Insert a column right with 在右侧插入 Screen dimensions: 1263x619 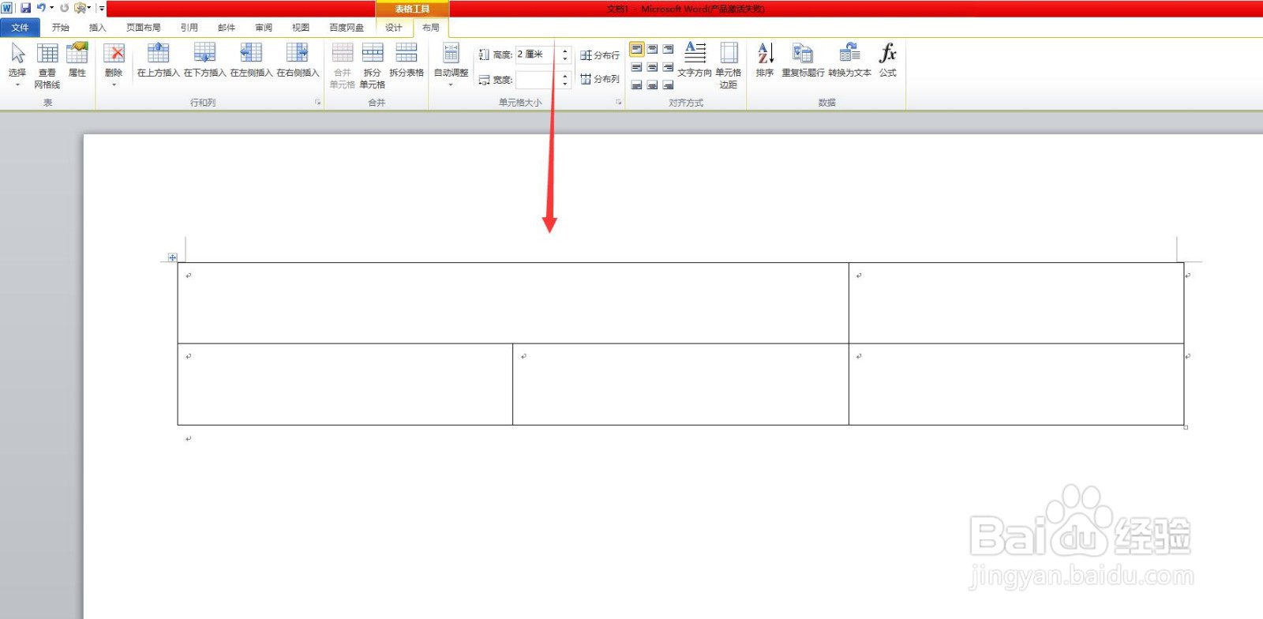coord(298,60)
